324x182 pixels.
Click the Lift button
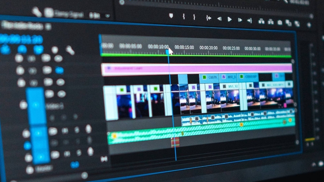pyautogui.click(x=261, y=21)
